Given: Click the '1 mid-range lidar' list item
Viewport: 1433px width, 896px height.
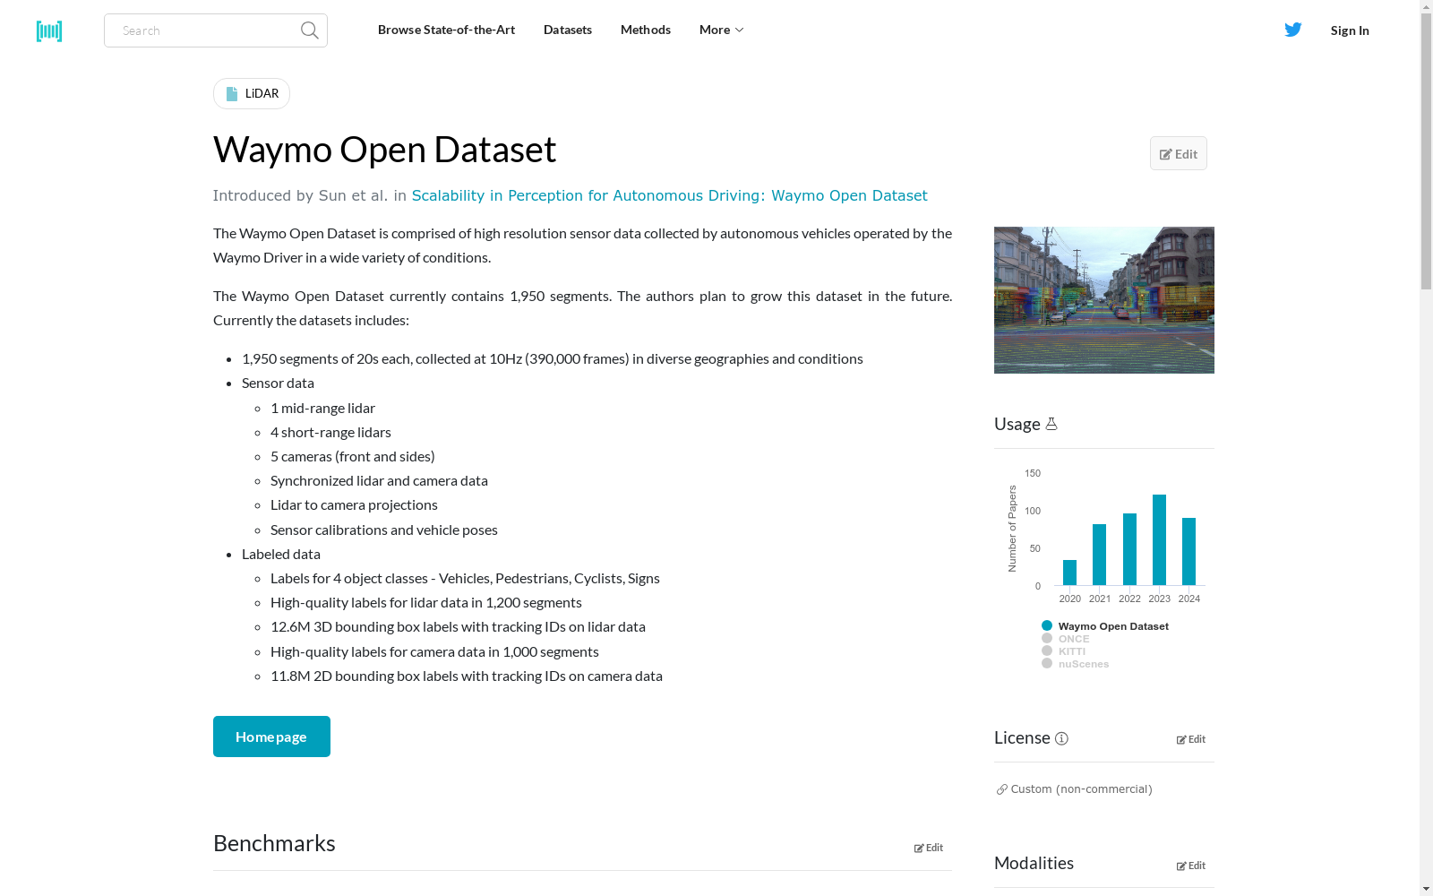Looking at the screenshot, I should tap(322, 408).
